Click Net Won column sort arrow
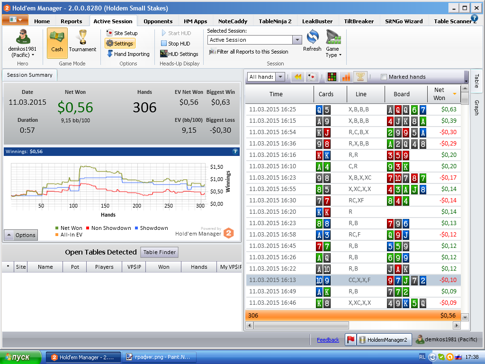The image size is (485, 364). (454, 94)
